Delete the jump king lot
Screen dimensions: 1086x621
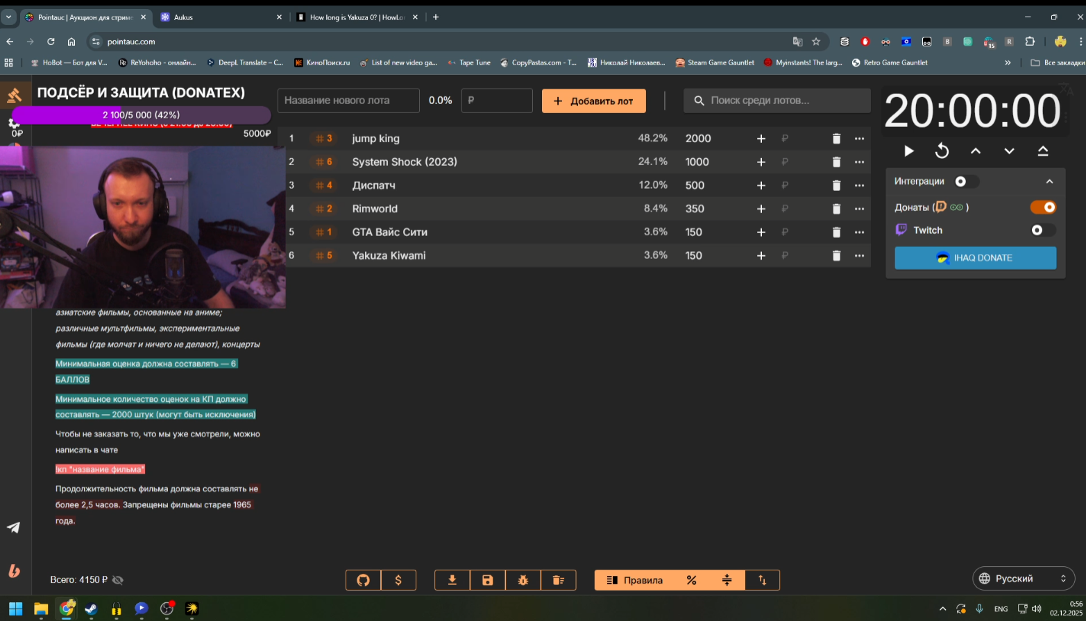click(x=836, y=139)
